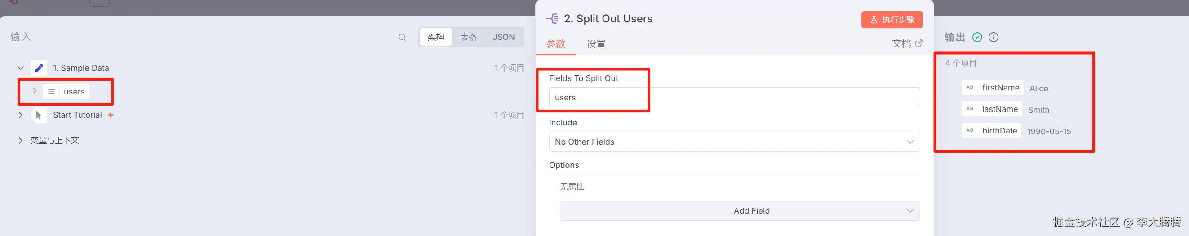Collapse the 1. Sample Data node
This screenshot has width=1189, height=236.
point(20,68)
